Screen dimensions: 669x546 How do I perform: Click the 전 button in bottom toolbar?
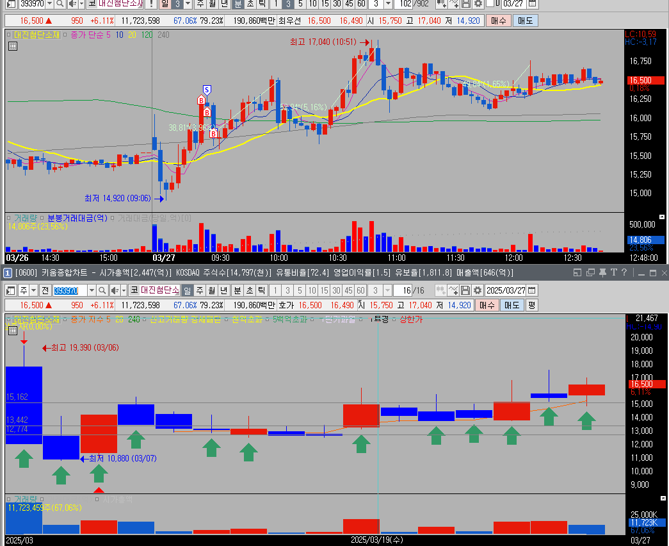tap(45, 290)
